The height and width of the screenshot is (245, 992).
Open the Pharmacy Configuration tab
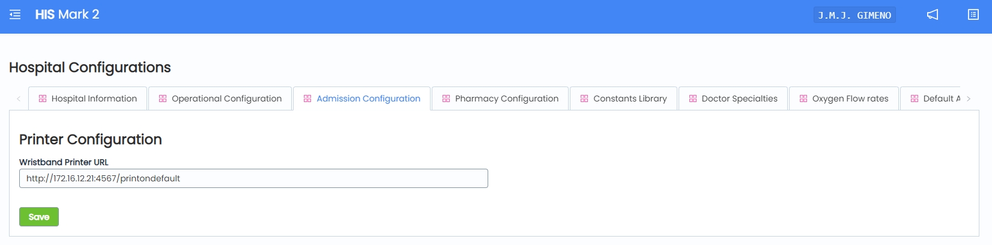click(x=506, y=98)
